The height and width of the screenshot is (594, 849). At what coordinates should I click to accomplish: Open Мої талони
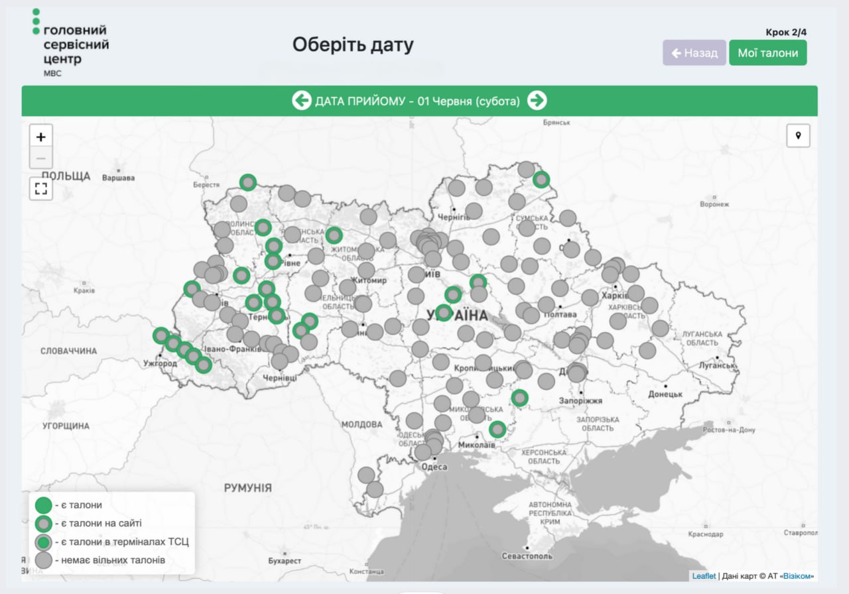pos(767,53)
